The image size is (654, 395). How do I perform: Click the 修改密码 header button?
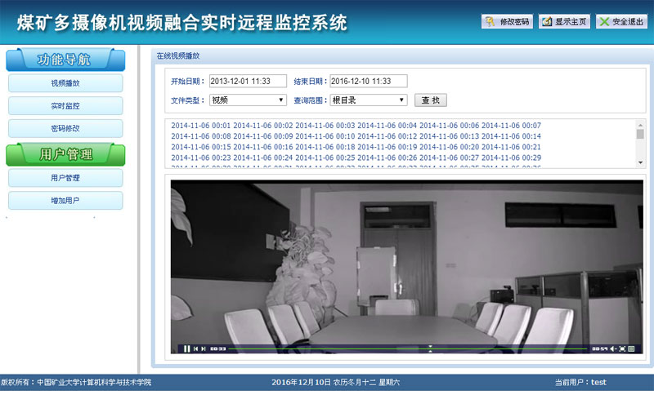click(507, 22)
